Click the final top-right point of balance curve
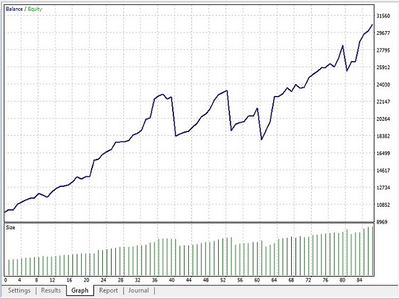This screenshot has height=299, width=399. 372,25
